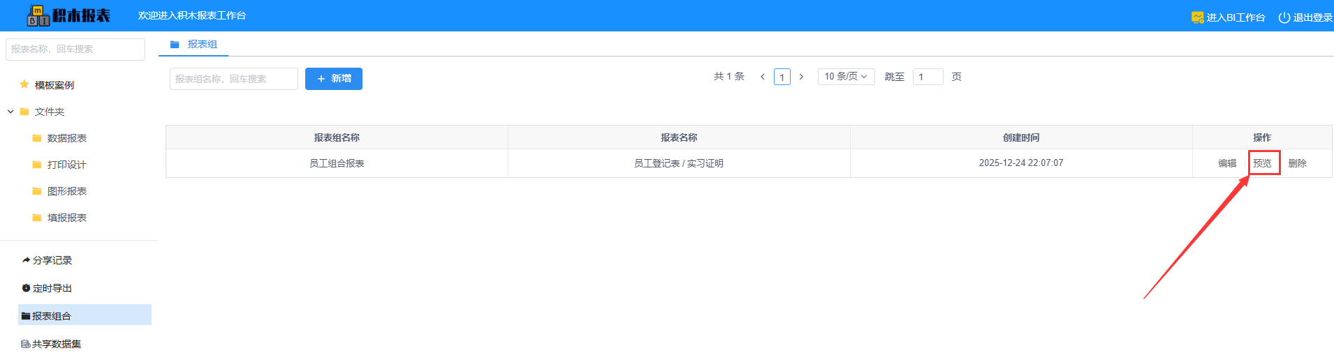Select 共享数据集 in the sidebar
This screenshot has width=1334, height=353.
click(56, 344)
